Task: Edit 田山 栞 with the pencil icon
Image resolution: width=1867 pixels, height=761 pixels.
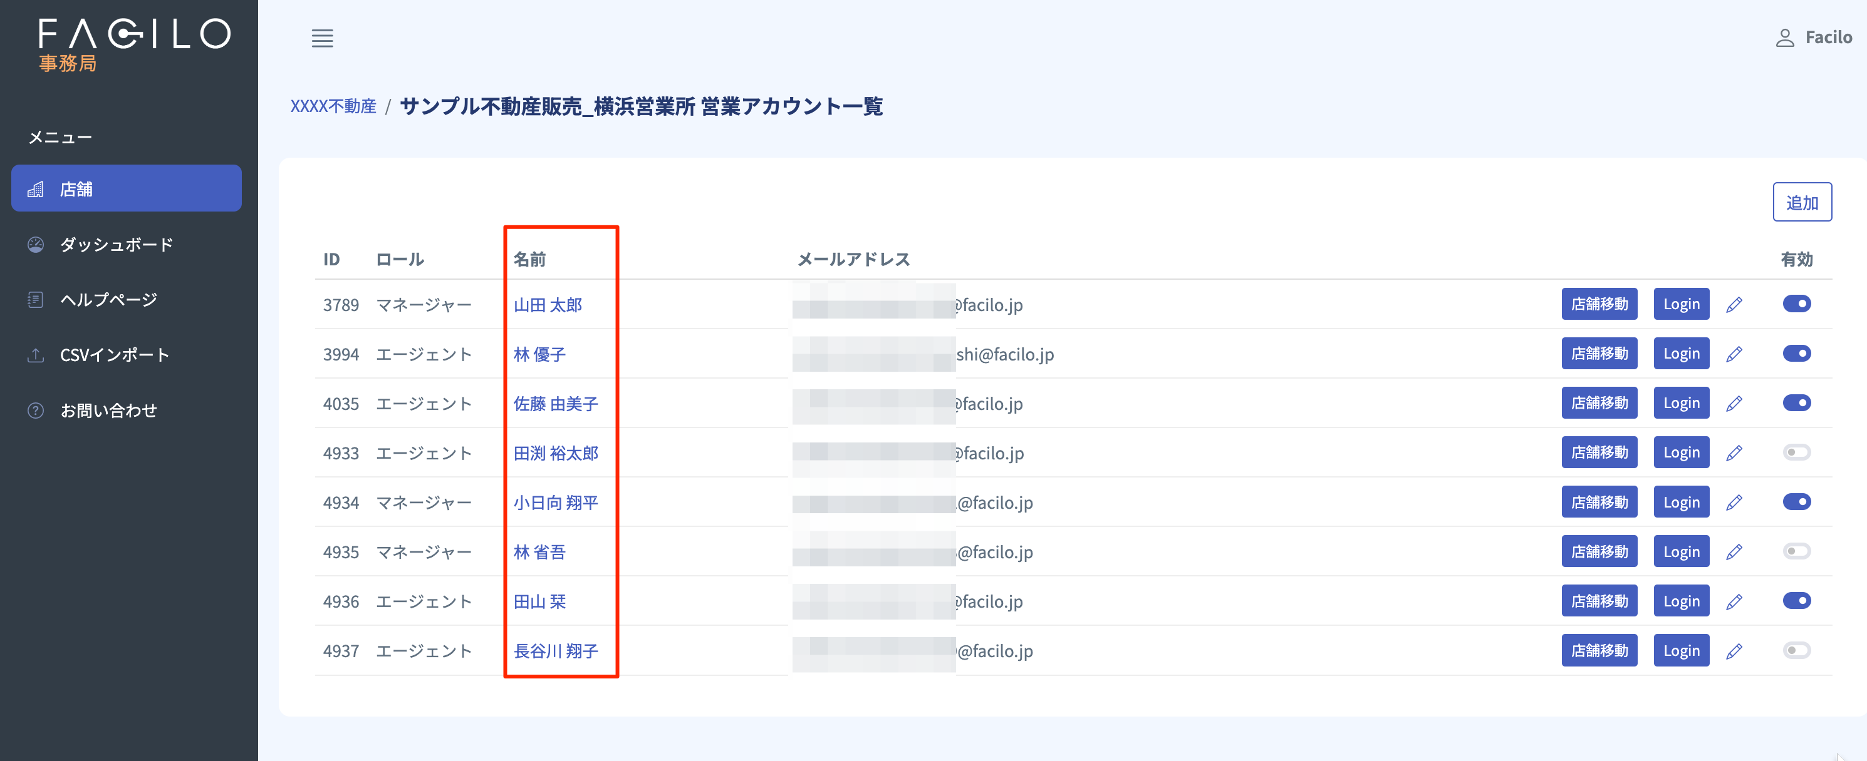Action: click(1734, 601)
